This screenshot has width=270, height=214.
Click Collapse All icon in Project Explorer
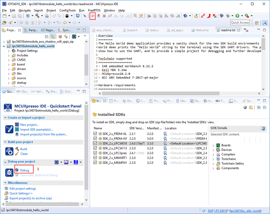[47, 37]
